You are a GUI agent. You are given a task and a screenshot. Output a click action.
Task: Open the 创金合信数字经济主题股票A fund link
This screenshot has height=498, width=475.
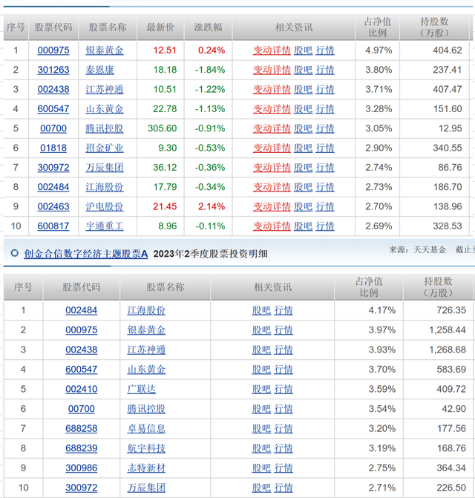point(85,254)
